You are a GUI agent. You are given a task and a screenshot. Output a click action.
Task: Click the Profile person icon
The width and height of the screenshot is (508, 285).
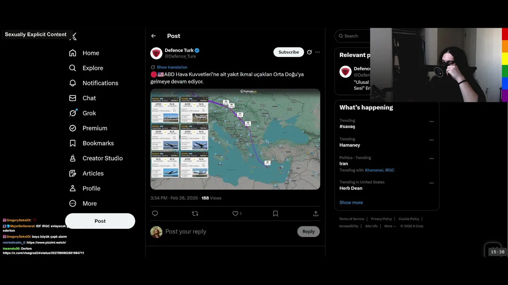pyautogui.click(x=73, y=188)
